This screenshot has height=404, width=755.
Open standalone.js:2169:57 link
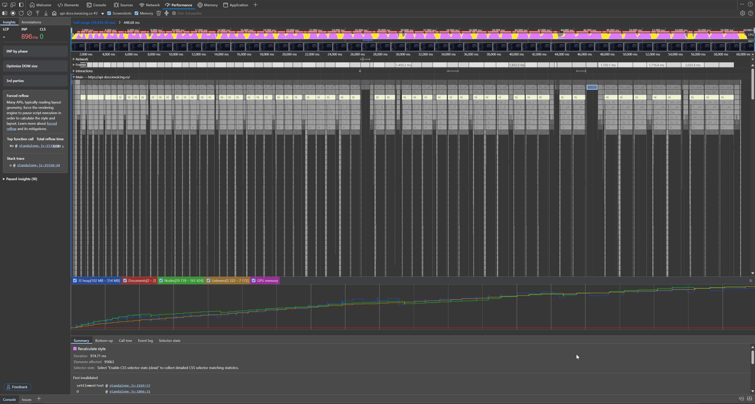click(x=130, y=386)
